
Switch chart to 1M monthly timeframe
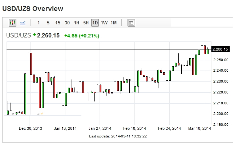pos(114,23)
